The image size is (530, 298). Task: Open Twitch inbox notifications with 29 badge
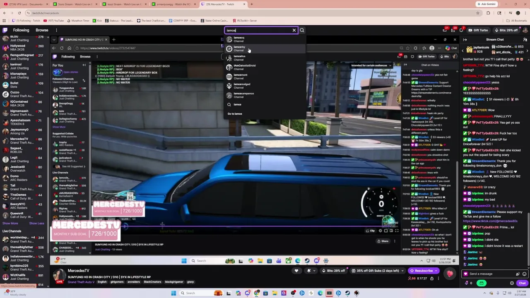point(453,30)
